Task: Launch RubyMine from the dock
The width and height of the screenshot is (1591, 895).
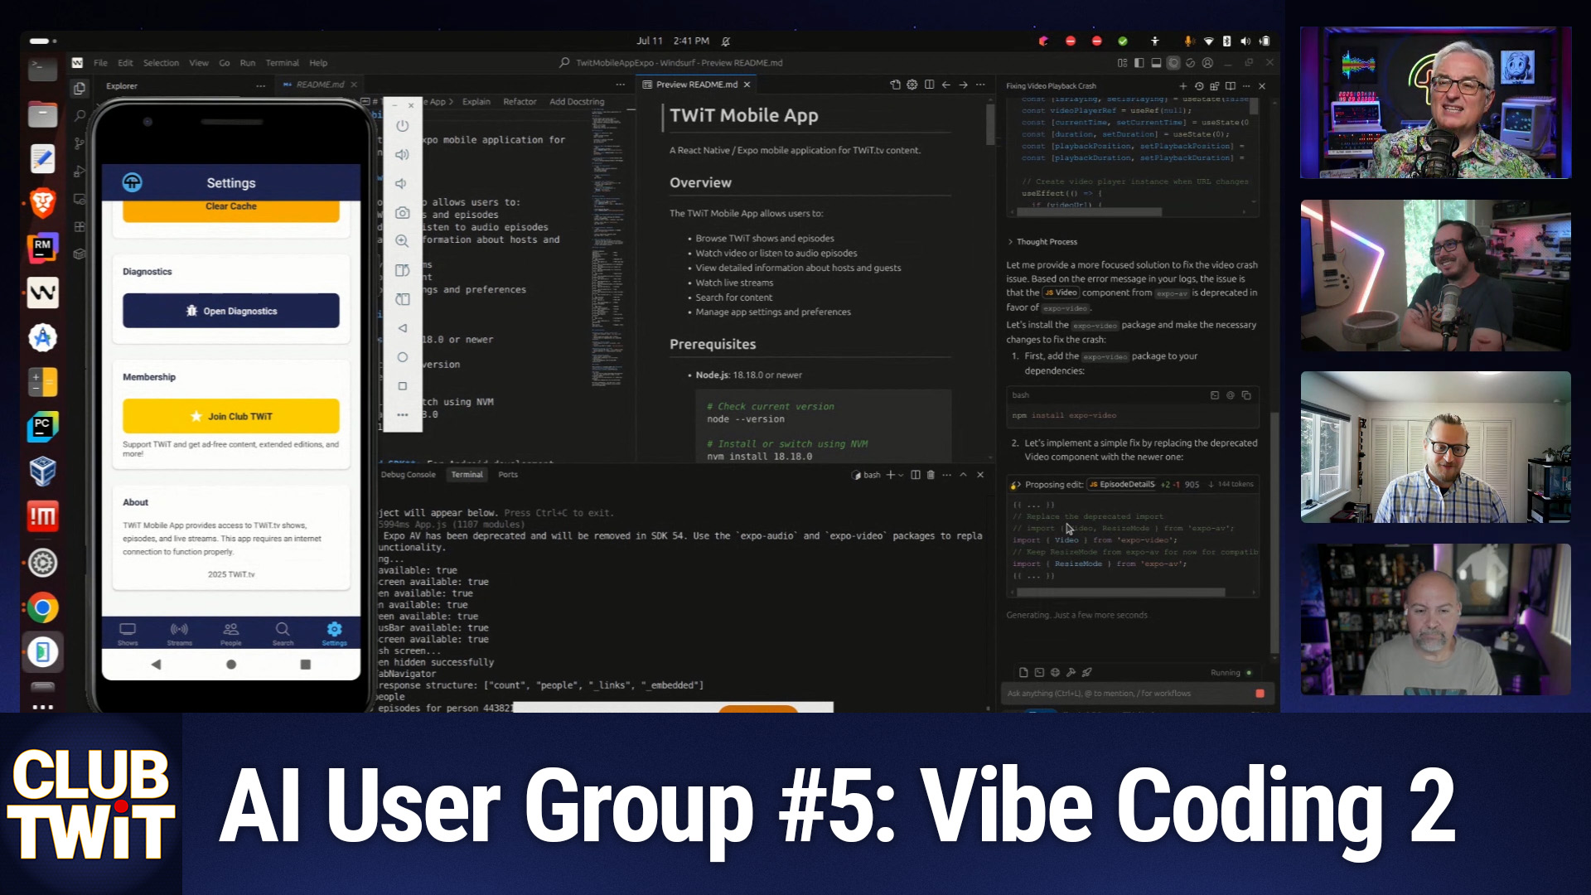Action: [42, 248]
